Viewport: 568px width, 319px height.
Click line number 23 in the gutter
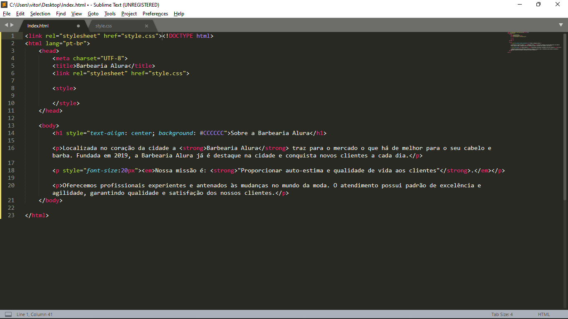tap(11, 215)
